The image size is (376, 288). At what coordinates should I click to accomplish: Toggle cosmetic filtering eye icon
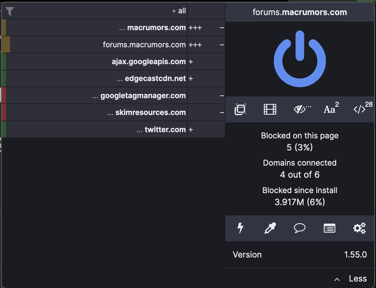pos(301,109)
